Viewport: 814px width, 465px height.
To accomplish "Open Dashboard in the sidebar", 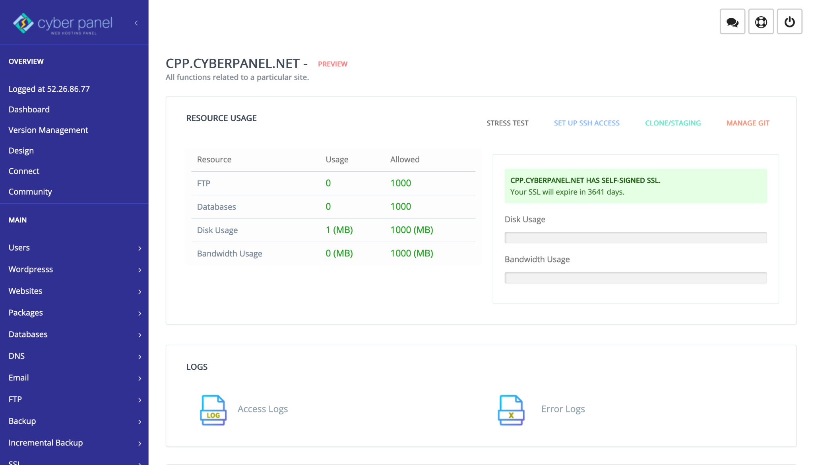I will coord(29,110).
